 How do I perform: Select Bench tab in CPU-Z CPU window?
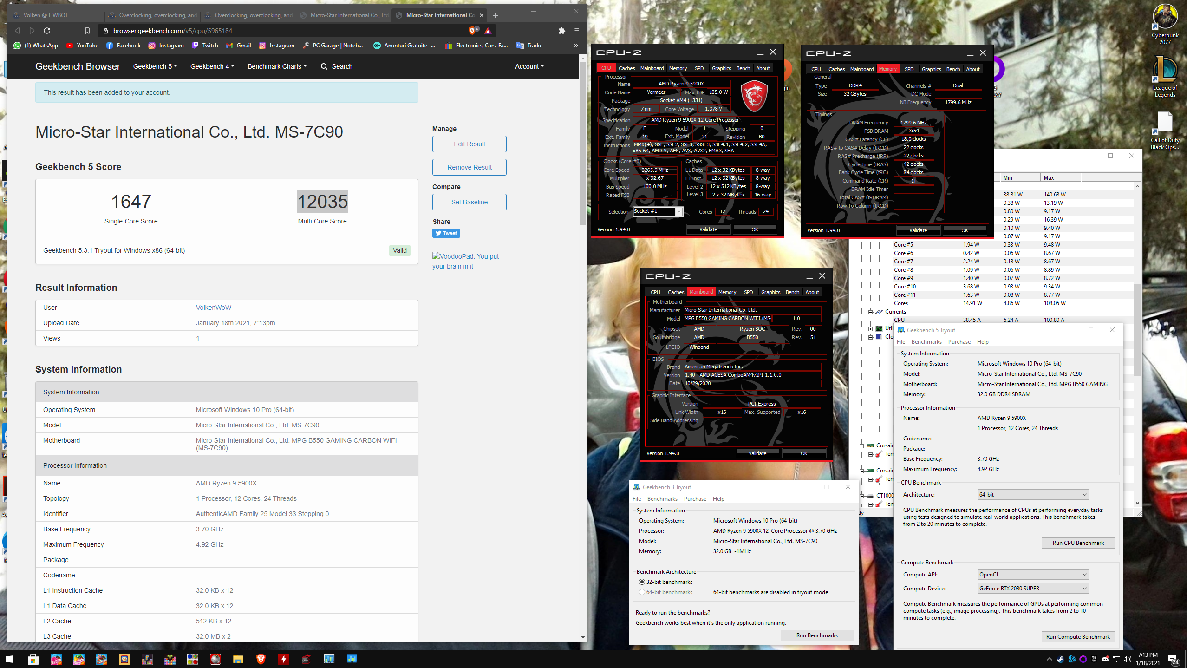pos(743,68)
